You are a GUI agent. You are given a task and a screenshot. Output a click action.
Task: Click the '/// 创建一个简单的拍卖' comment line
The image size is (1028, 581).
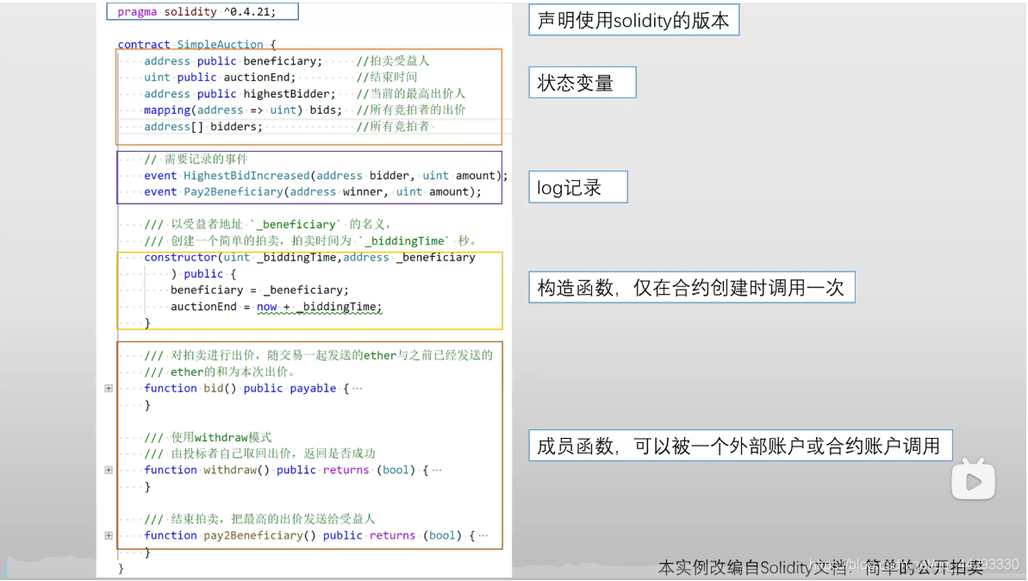tap(311, 241)
